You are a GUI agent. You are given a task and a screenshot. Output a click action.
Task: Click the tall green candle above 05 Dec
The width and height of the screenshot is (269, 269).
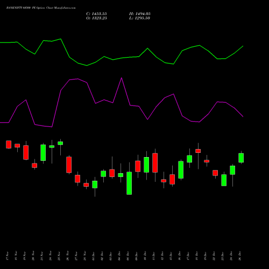pyautogui.click(x=129, y=183)
